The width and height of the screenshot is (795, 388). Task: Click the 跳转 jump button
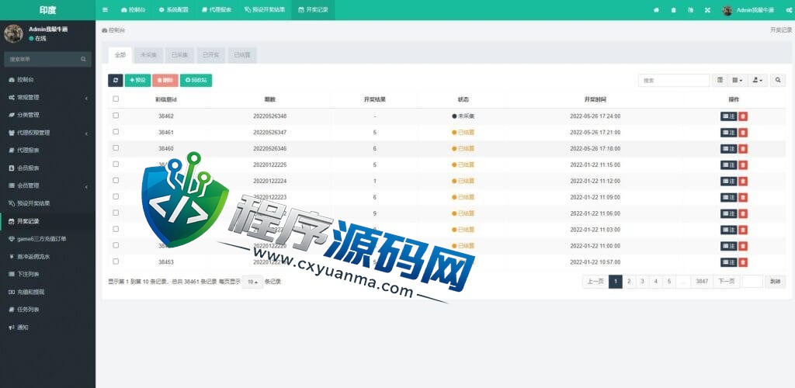pyautogui.click(x=776, y=281)
